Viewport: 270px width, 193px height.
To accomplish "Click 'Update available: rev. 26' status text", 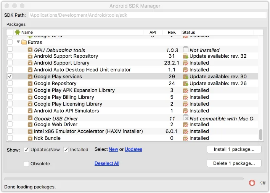I will pos(218,84).
